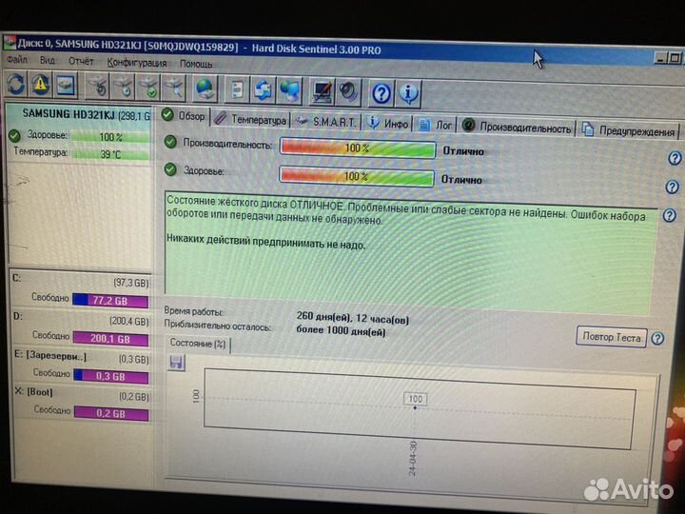The height and width of the screenshot is (514, 685).
Task: Click the disk with stethoscope toolbar icon
Action: click(x=98, y=86)
